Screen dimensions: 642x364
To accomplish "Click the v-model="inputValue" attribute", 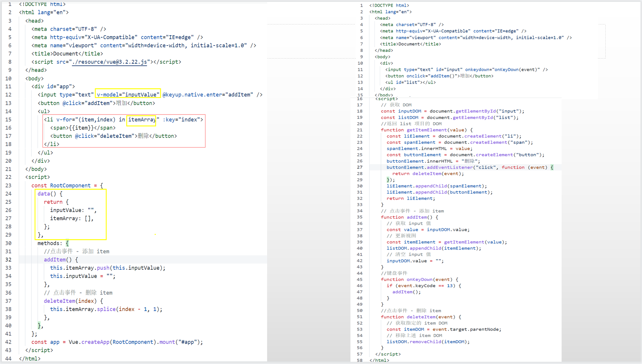I will tap(127, 95).
